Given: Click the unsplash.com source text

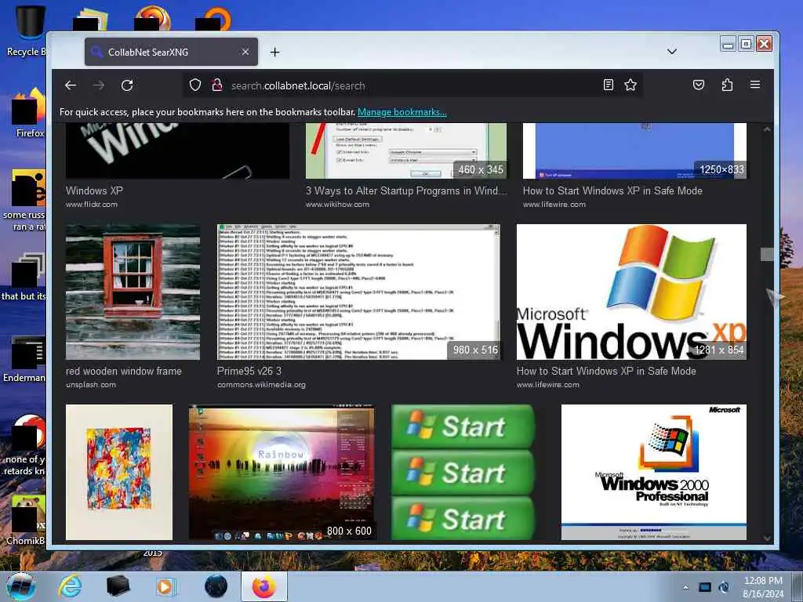Looking at the screenshot, I should pyautogui.click(x=91, y=384).
